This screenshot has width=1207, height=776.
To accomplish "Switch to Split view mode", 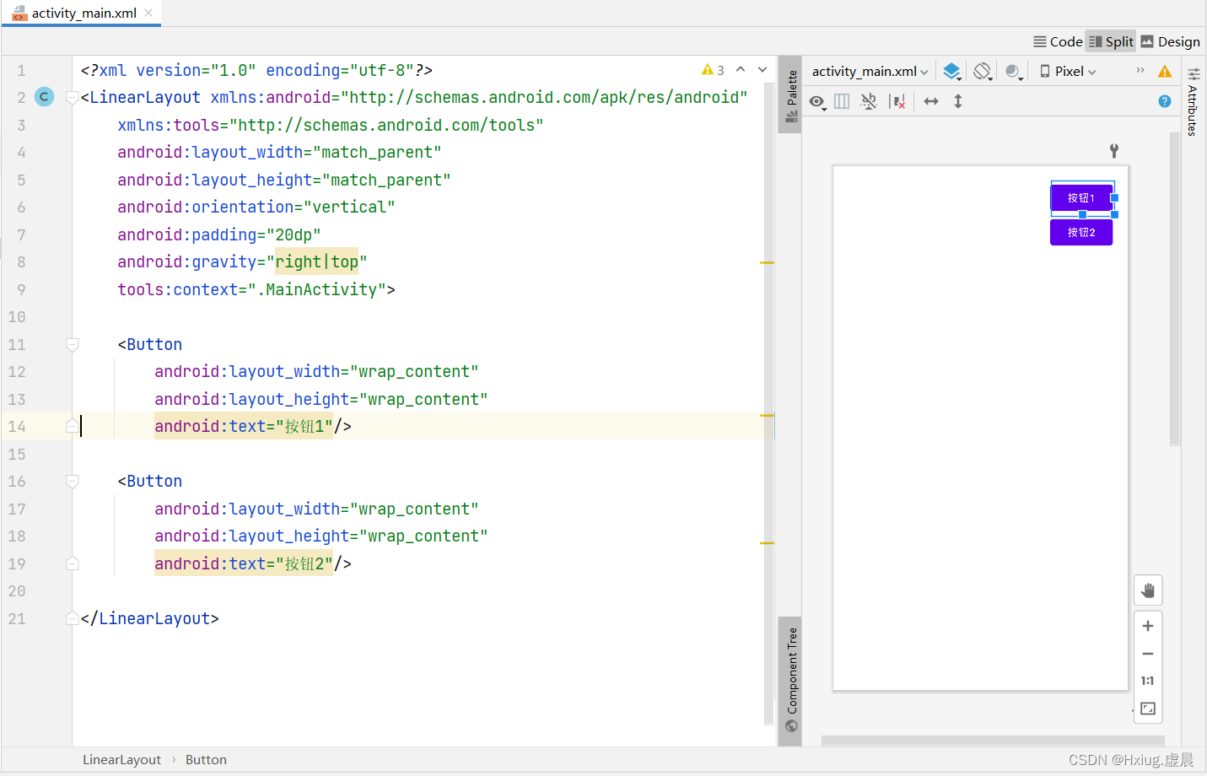I will pos(1111,41).
